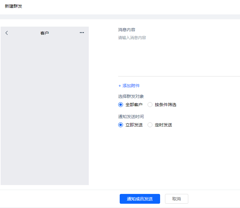Click the 新建群发 page title
240x208 pixels.
coord(13,6)
